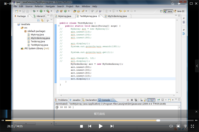The image size is (199, 132).
Task: Toggle player fullscreen icon
Action: click(192, 126)
